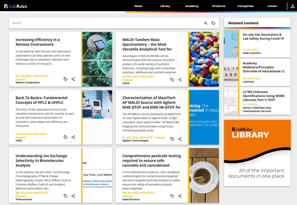Click the search magnifier icon

click(206, 23)
